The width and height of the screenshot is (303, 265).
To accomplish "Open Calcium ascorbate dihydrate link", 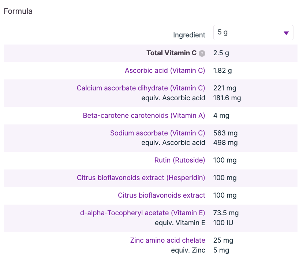I will tap(141, 88).
